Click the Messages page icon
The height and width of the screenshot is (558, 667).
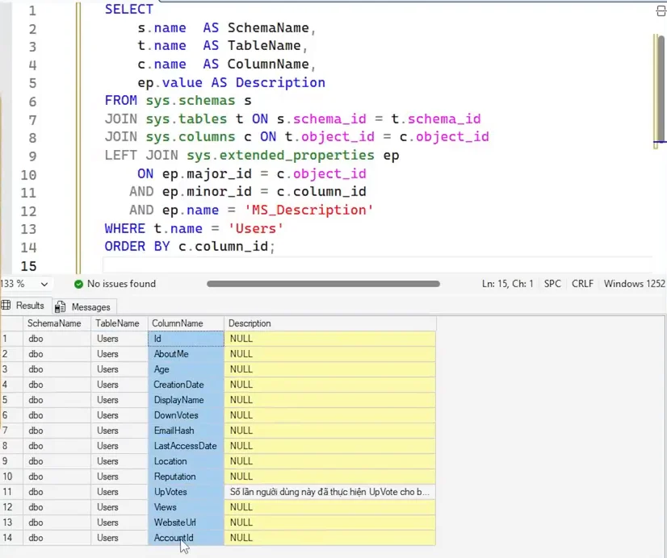(61, 307)
